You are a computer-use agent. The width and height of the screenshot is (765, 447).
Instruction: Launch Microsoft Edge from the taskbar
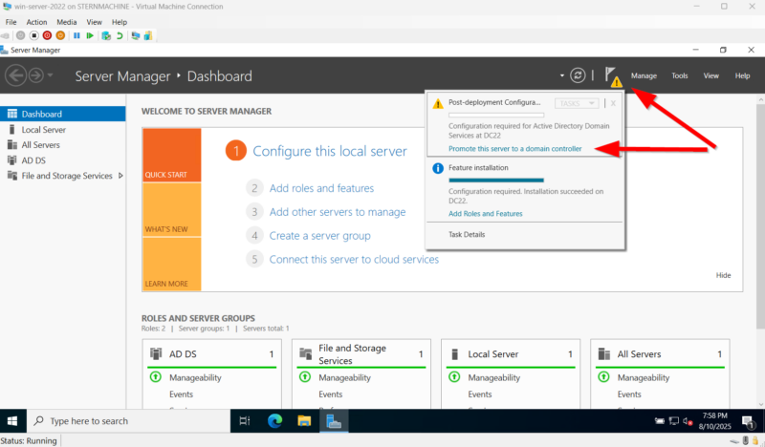coord(274,421)
